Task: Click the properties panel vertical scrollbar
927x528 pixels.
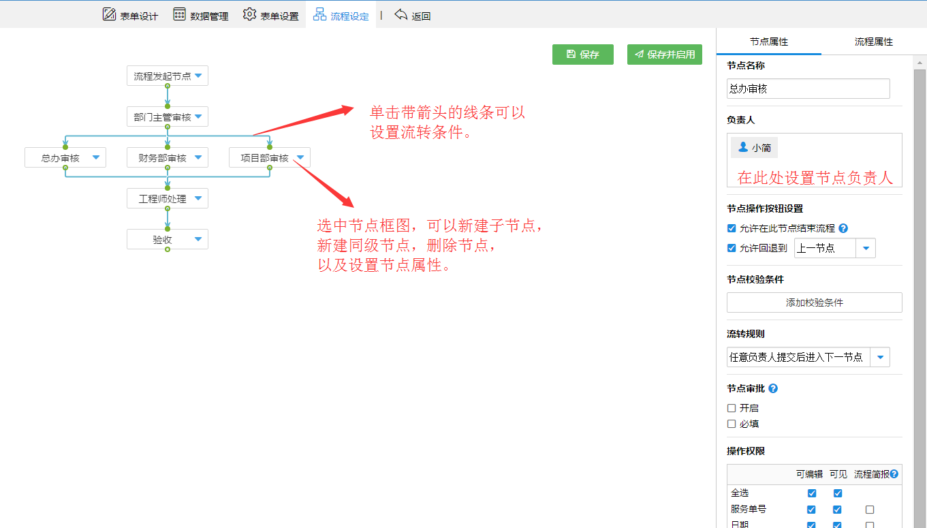Action: coord(920,273)
